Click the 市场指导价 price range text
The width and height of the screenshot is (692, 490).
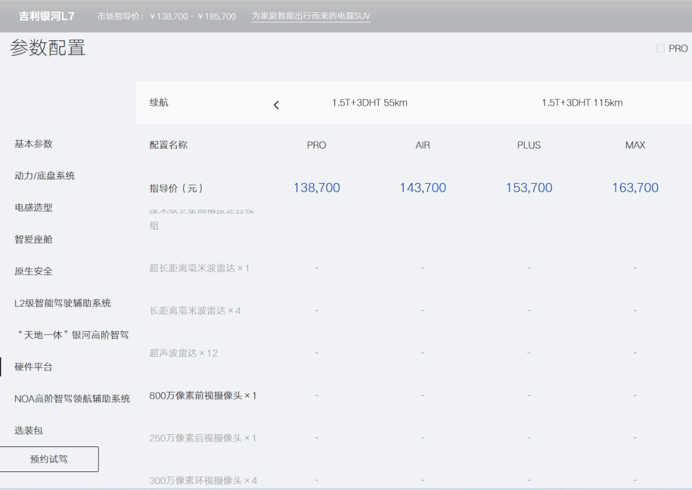click(x=167, y=16)
